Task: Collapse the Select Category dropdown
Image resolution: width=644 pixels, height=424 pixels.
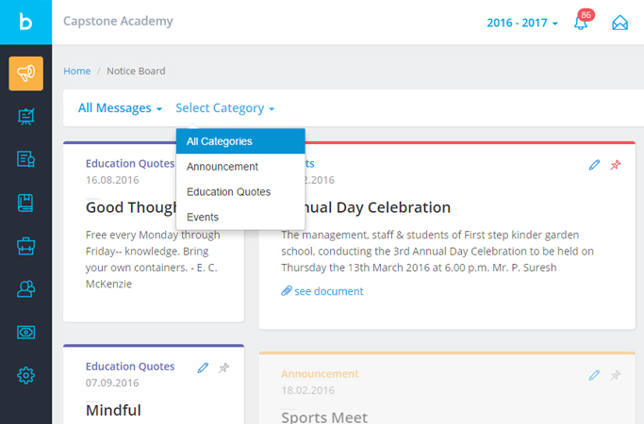Action: coord(224,108)
